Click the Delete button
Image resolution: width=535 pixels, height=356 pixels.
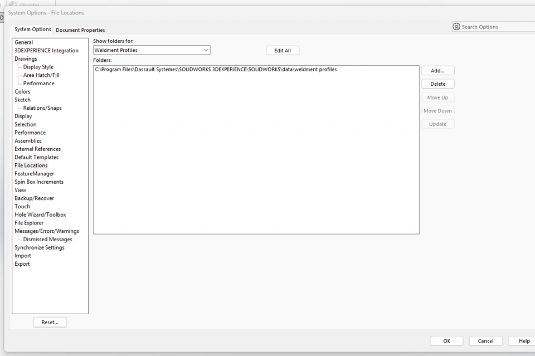click(438, 84)
